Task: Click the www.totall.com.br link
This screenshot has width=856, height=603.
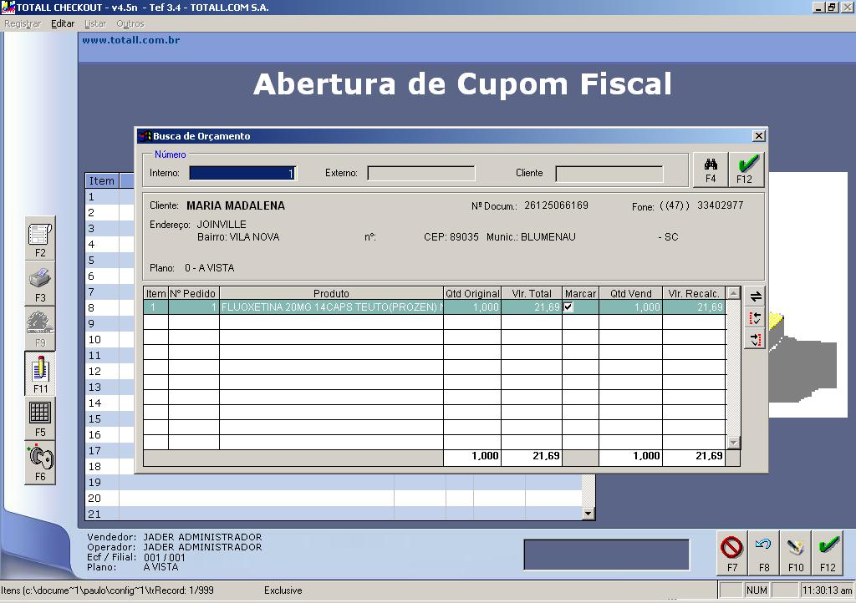Action: click(131, 40)
